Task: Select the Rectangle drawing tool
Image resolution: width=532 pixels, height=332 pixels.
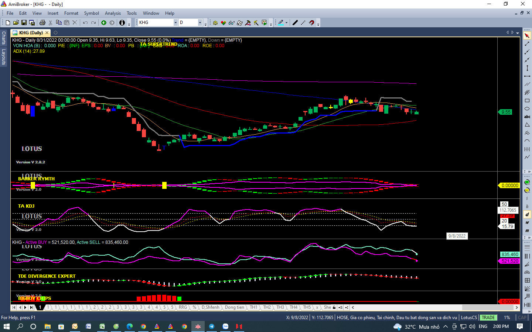Action: point(527,101)
